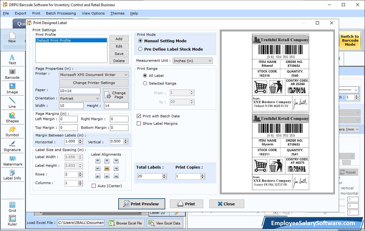This screenshot has width=365, height=231.
Task: Click the Delete profile button
Action: [119, 61]
